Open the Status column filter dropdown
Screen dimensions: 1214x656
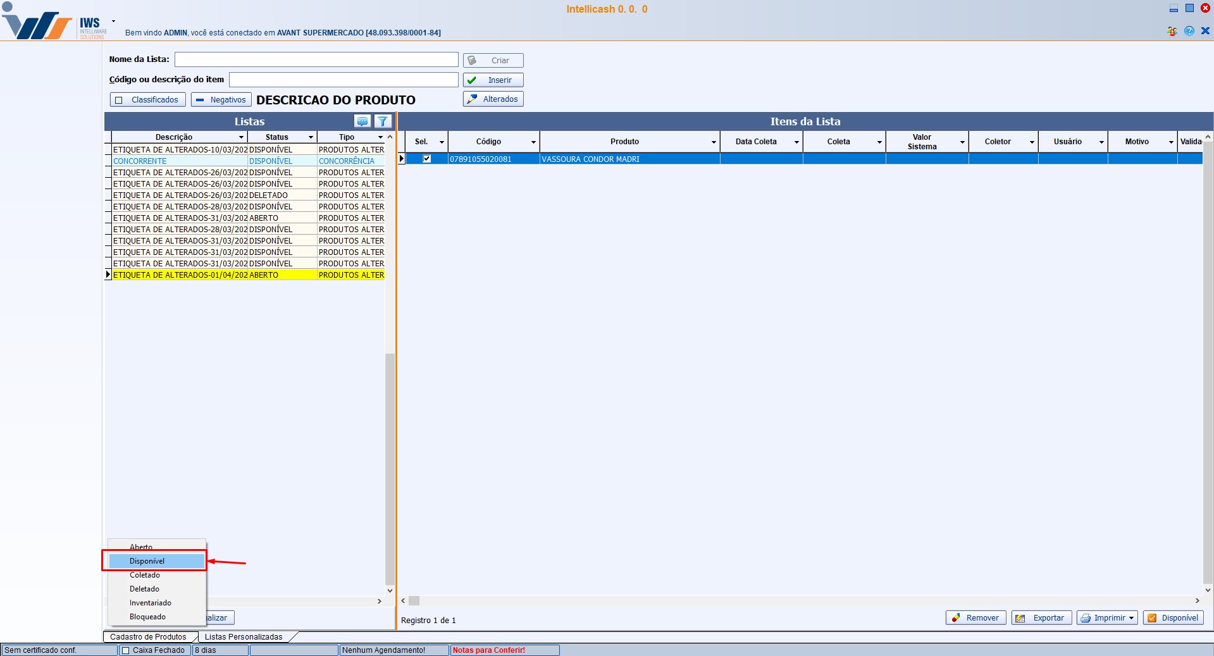click(311, 137)
